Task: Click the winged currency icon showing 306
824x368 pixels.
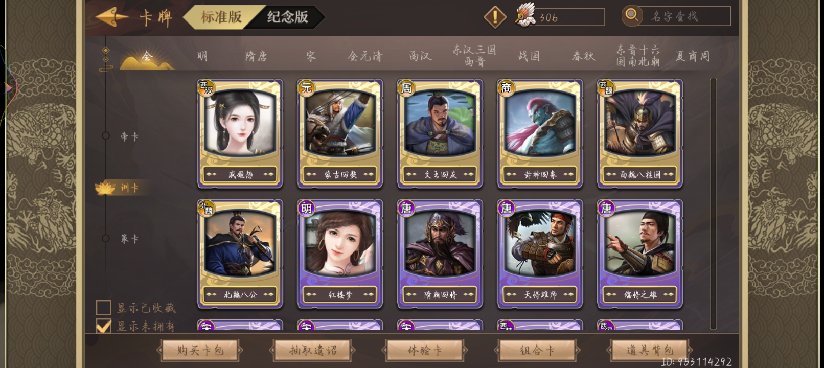Action: pos(525,16)
